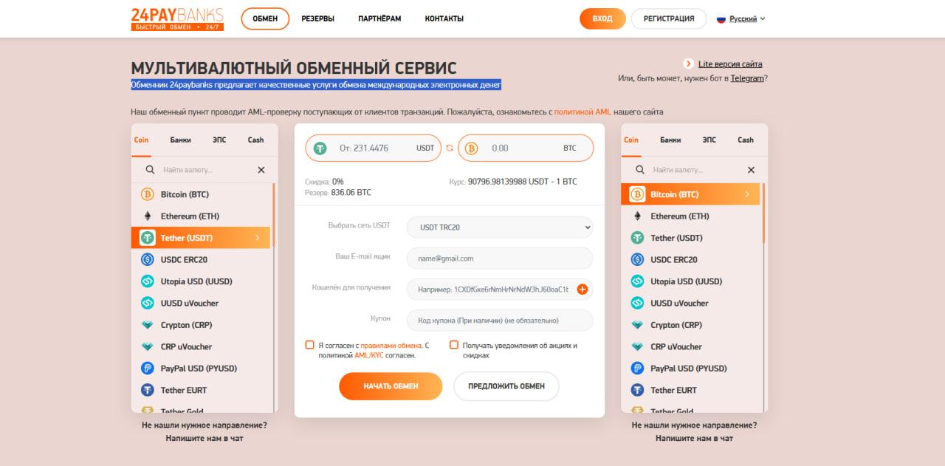Screen dimensions: 945x466
Task: Open the Telegram bot link
Action: tap(747, 78)
